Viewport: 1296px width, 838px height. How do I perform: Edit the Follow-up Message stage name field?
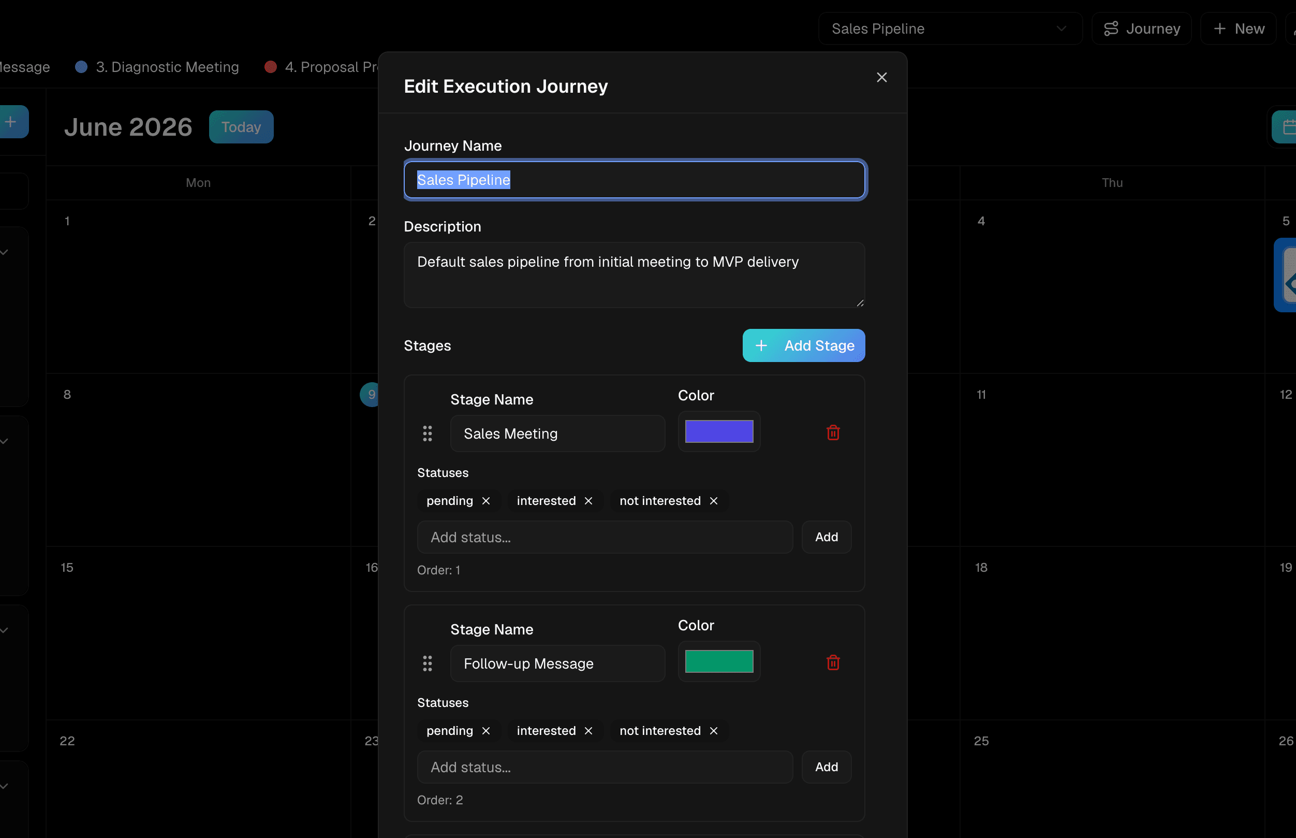pyautogui.click(x=557, y=663)
